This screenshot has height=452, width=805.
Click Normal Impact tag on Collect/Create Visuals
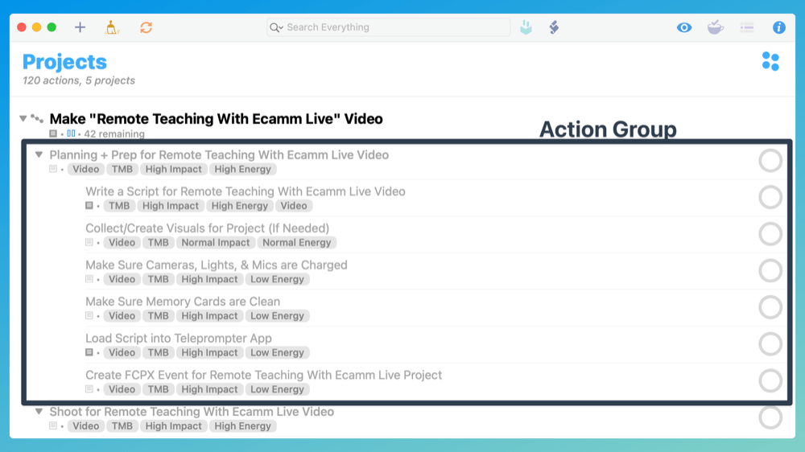(x=216, y=243)
